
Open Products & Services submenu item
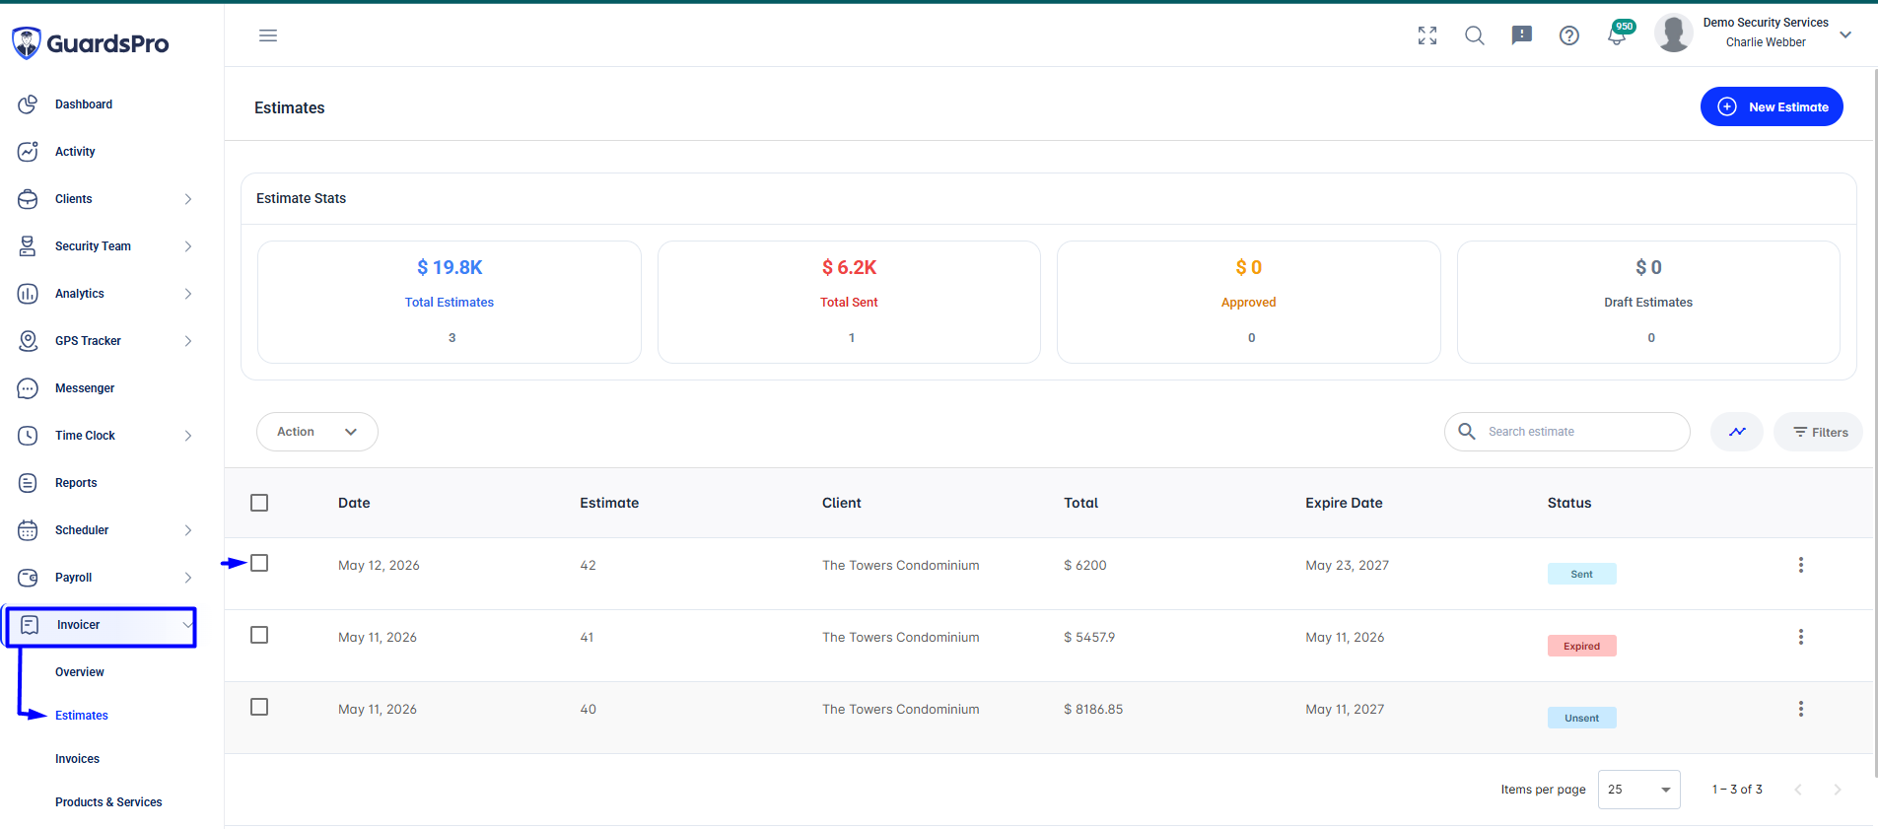[108, 802]
